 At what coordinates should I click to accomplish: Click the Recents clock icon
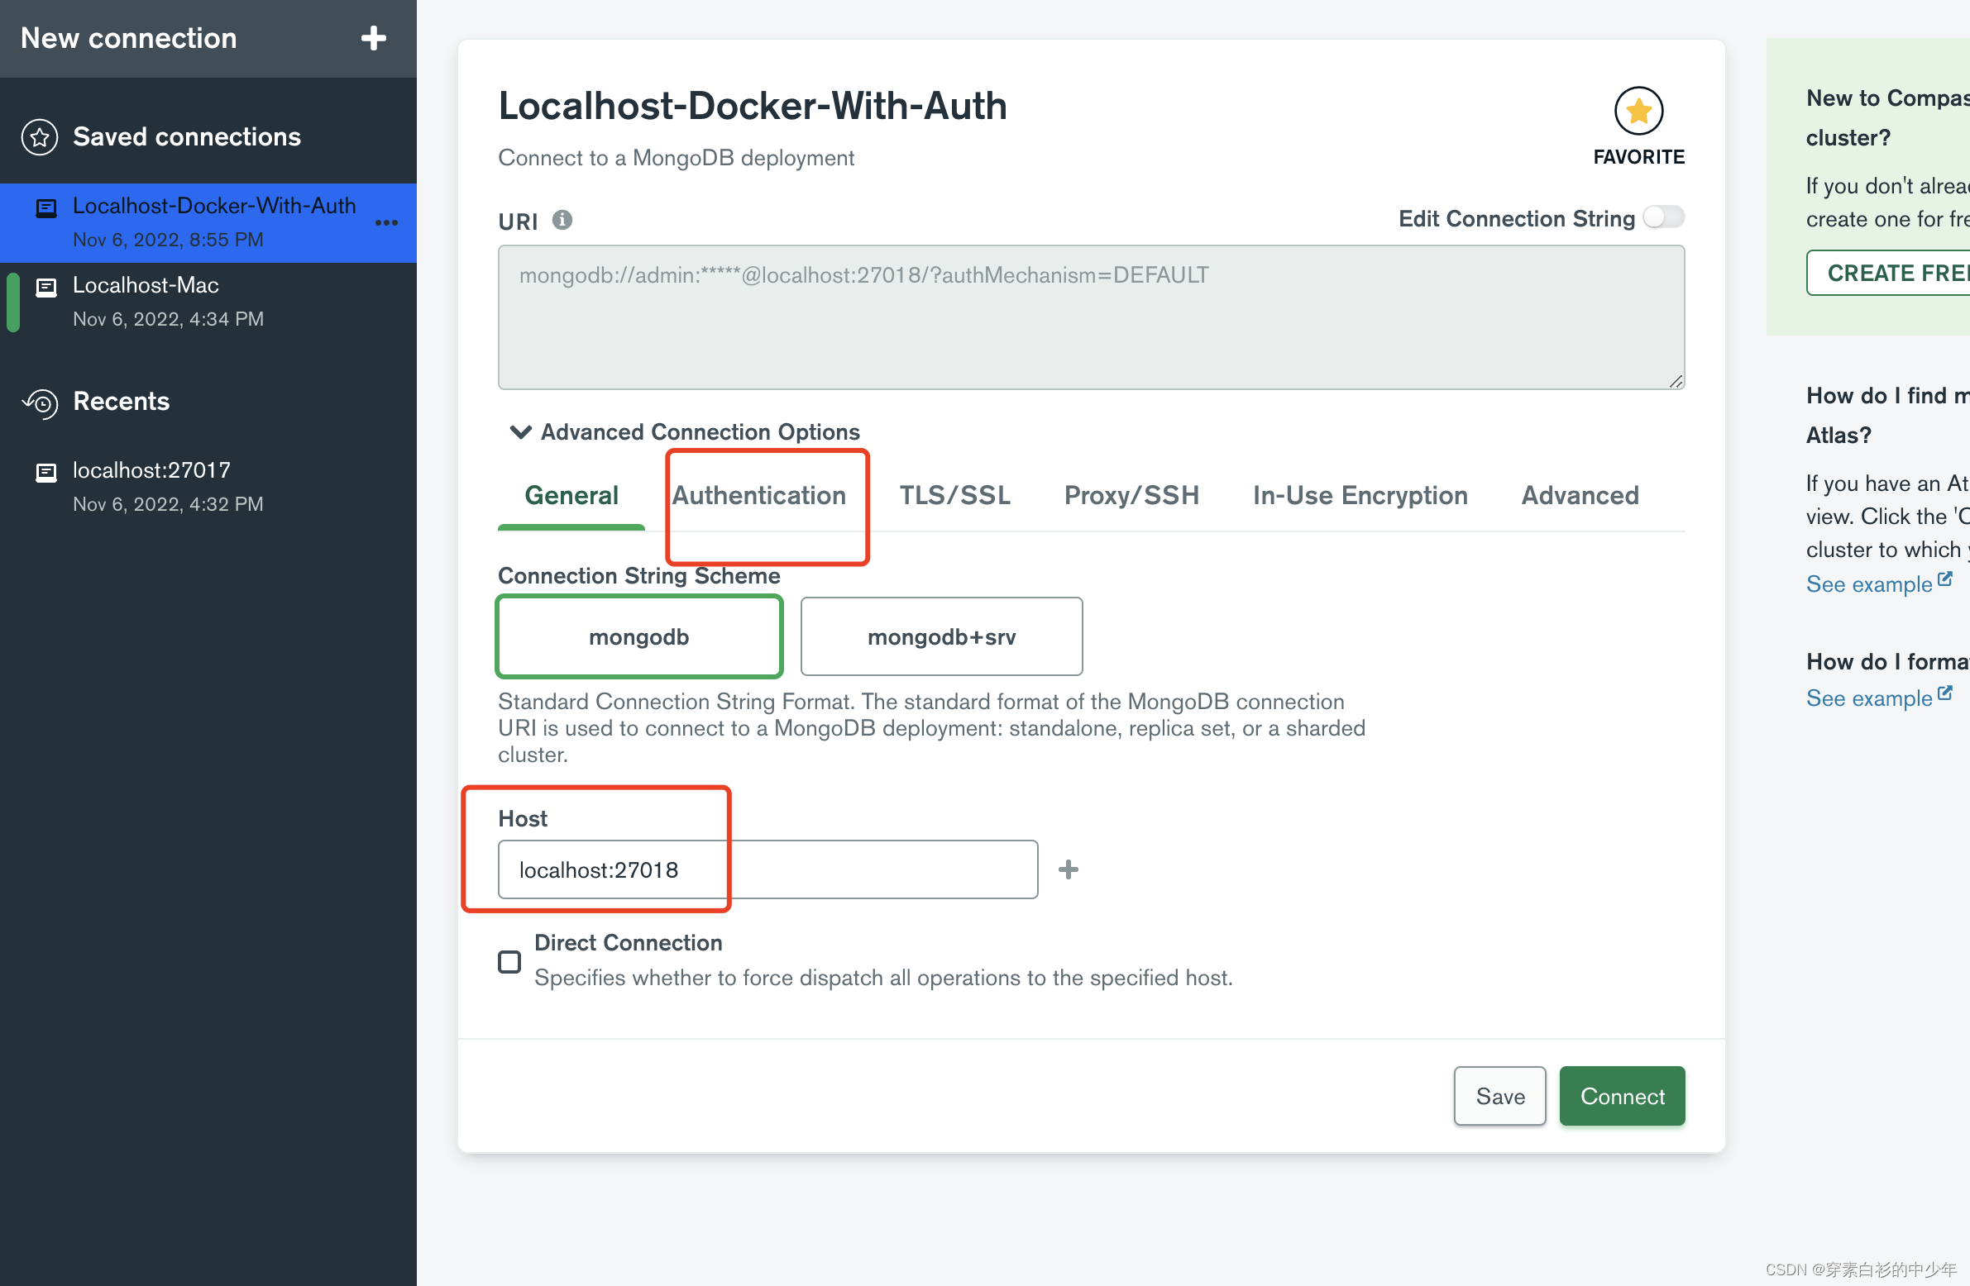point(40,402)
